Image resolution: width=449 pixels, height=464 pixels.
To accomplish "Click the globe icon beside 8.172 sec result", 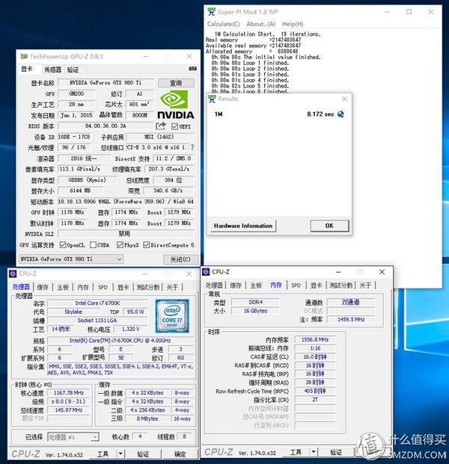I will 340,114.
